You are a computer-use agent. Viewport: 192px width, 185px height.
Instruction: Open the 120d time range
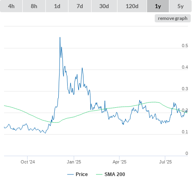click(132, 6)
